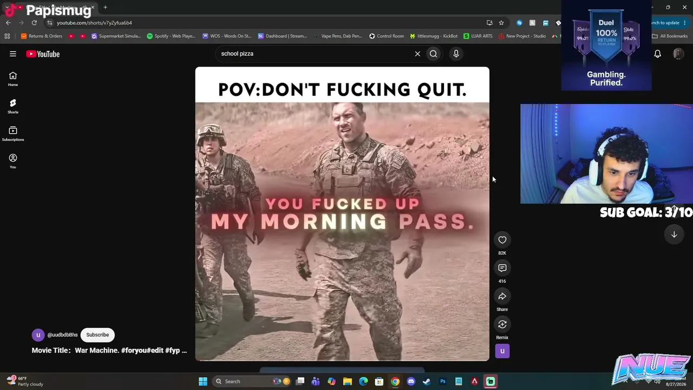This screenshot has height=390, width=693.
Task: Open Photoshop from the taskbar
Action: tap(443, 381)
